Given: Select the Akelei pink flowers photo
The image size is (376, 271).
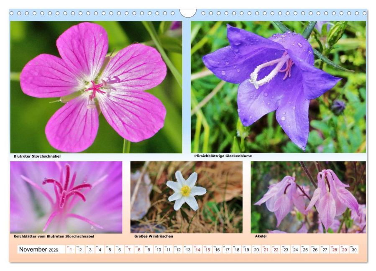Looking at the screenshot, I should (x=308, y=197).
